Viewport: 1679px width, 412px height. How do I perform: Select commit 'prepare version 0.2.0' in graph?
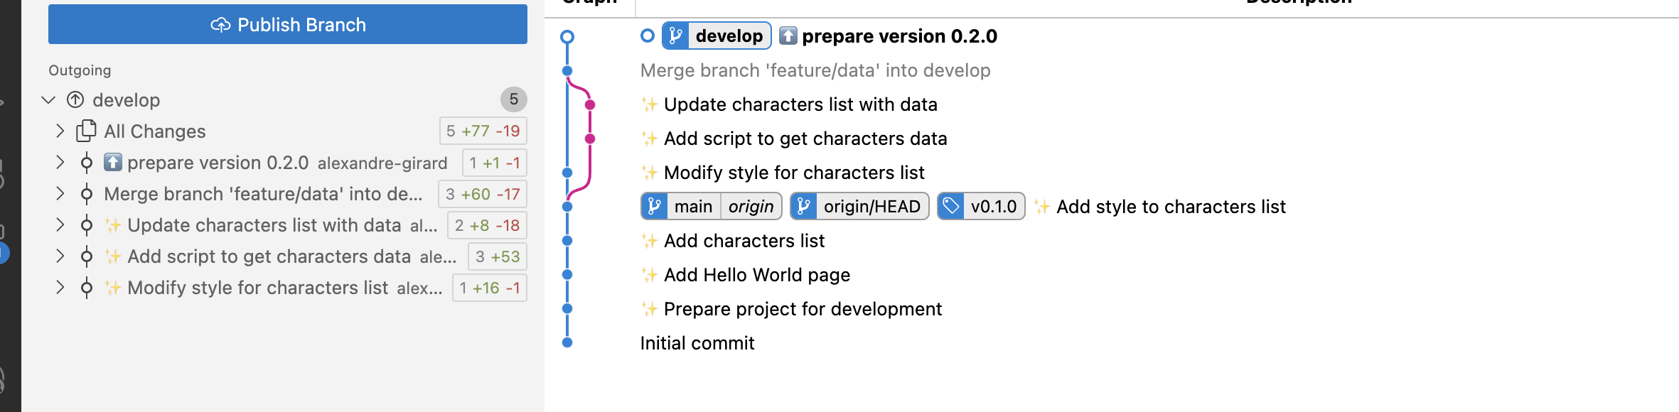(899, 36)
